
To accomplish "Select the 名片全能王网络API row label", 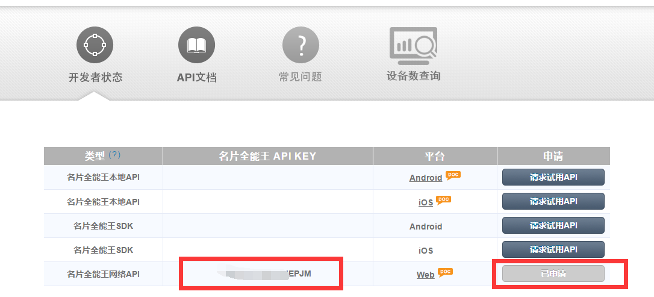I will [103, 275].
